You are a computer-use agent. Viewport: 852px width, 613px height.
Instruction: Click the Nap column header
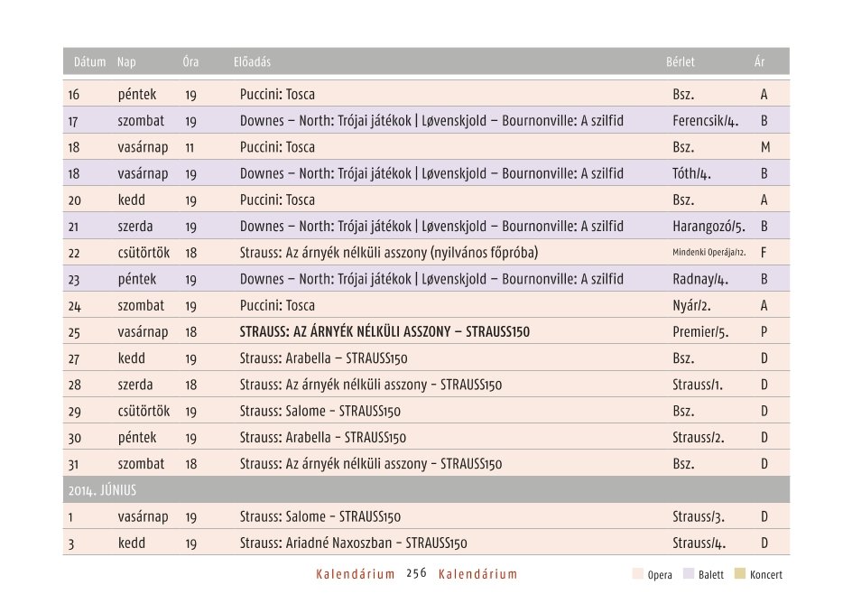(x=126, y=62)
